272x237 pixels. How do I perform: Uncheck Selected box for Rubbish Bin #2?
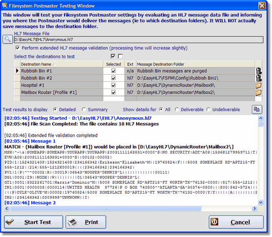[113, 78]
